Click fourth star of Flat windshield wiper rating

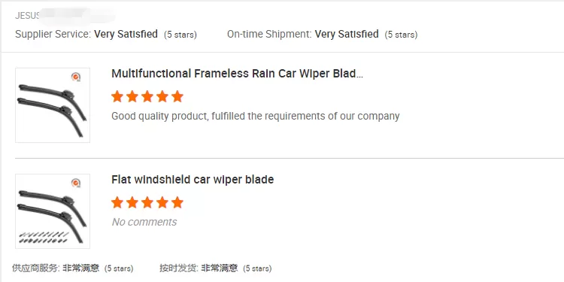(x=162, y=202)
